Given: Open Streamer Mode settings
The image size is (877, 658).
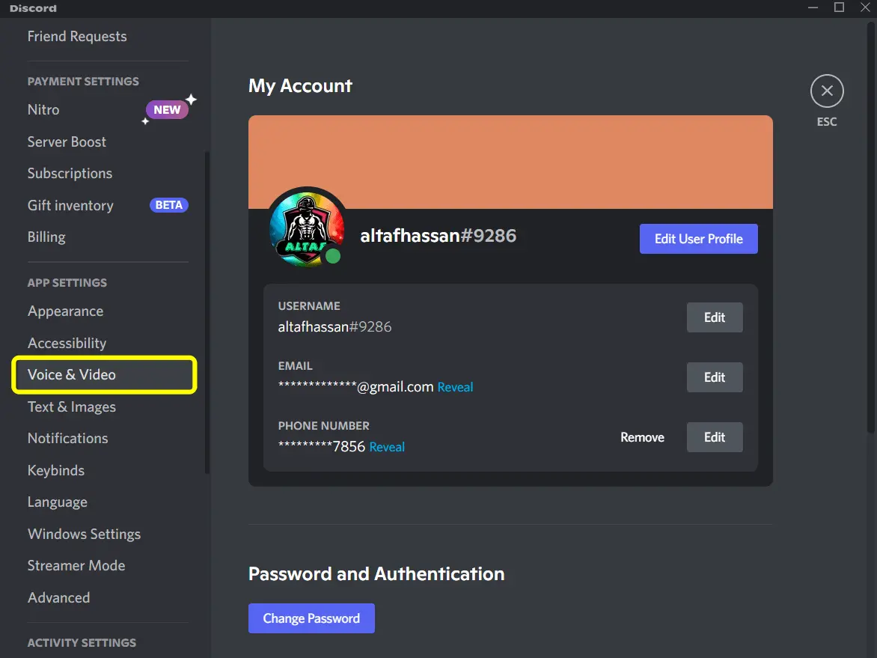Looking at the screenshot, I should click(x=76, y=565).
